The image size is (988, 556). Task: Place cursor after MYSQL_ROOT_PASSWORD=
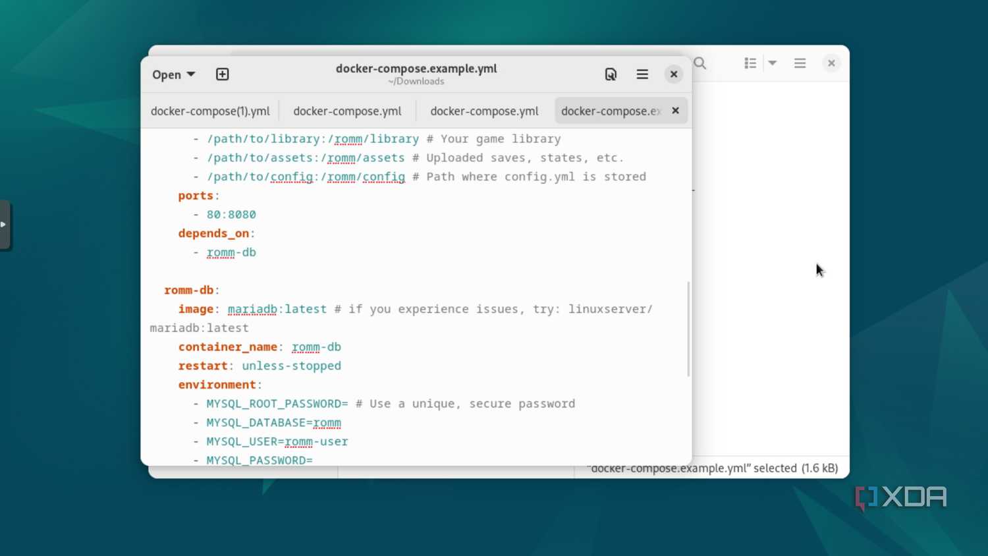[x=350, y=404]
